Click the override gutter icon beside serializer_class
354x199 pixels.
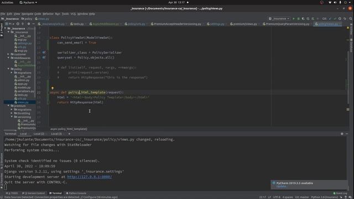pyautogui.click(x=44, y=53)
